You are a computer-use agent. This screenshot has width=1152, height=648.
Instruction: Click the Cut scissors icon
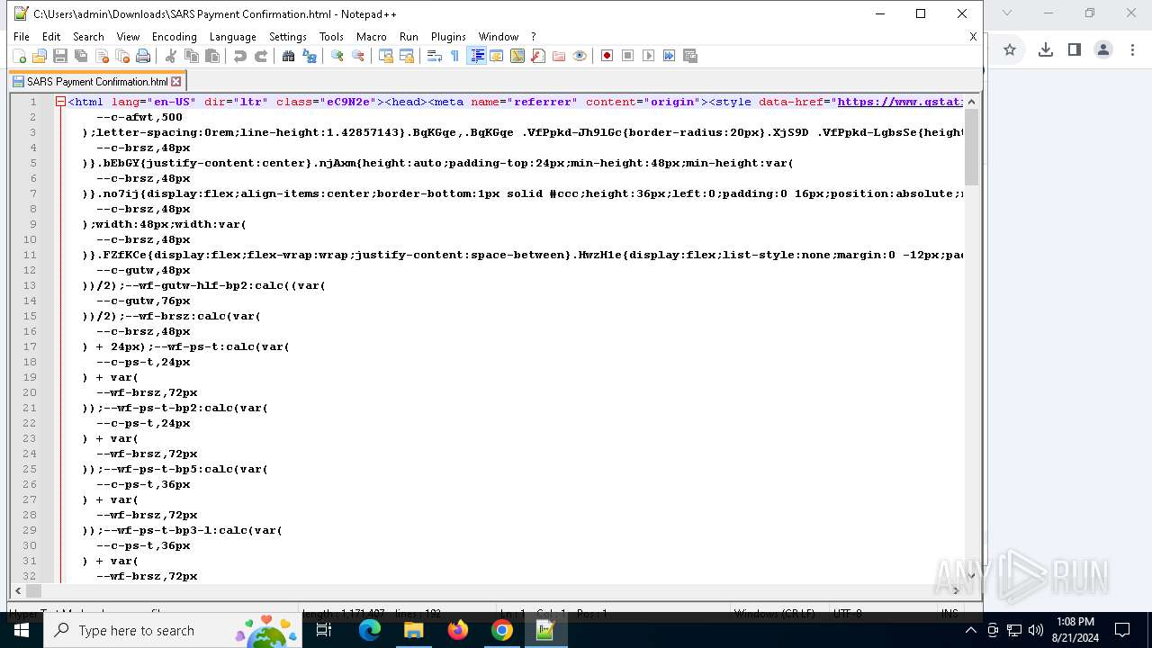pos(171,56)
